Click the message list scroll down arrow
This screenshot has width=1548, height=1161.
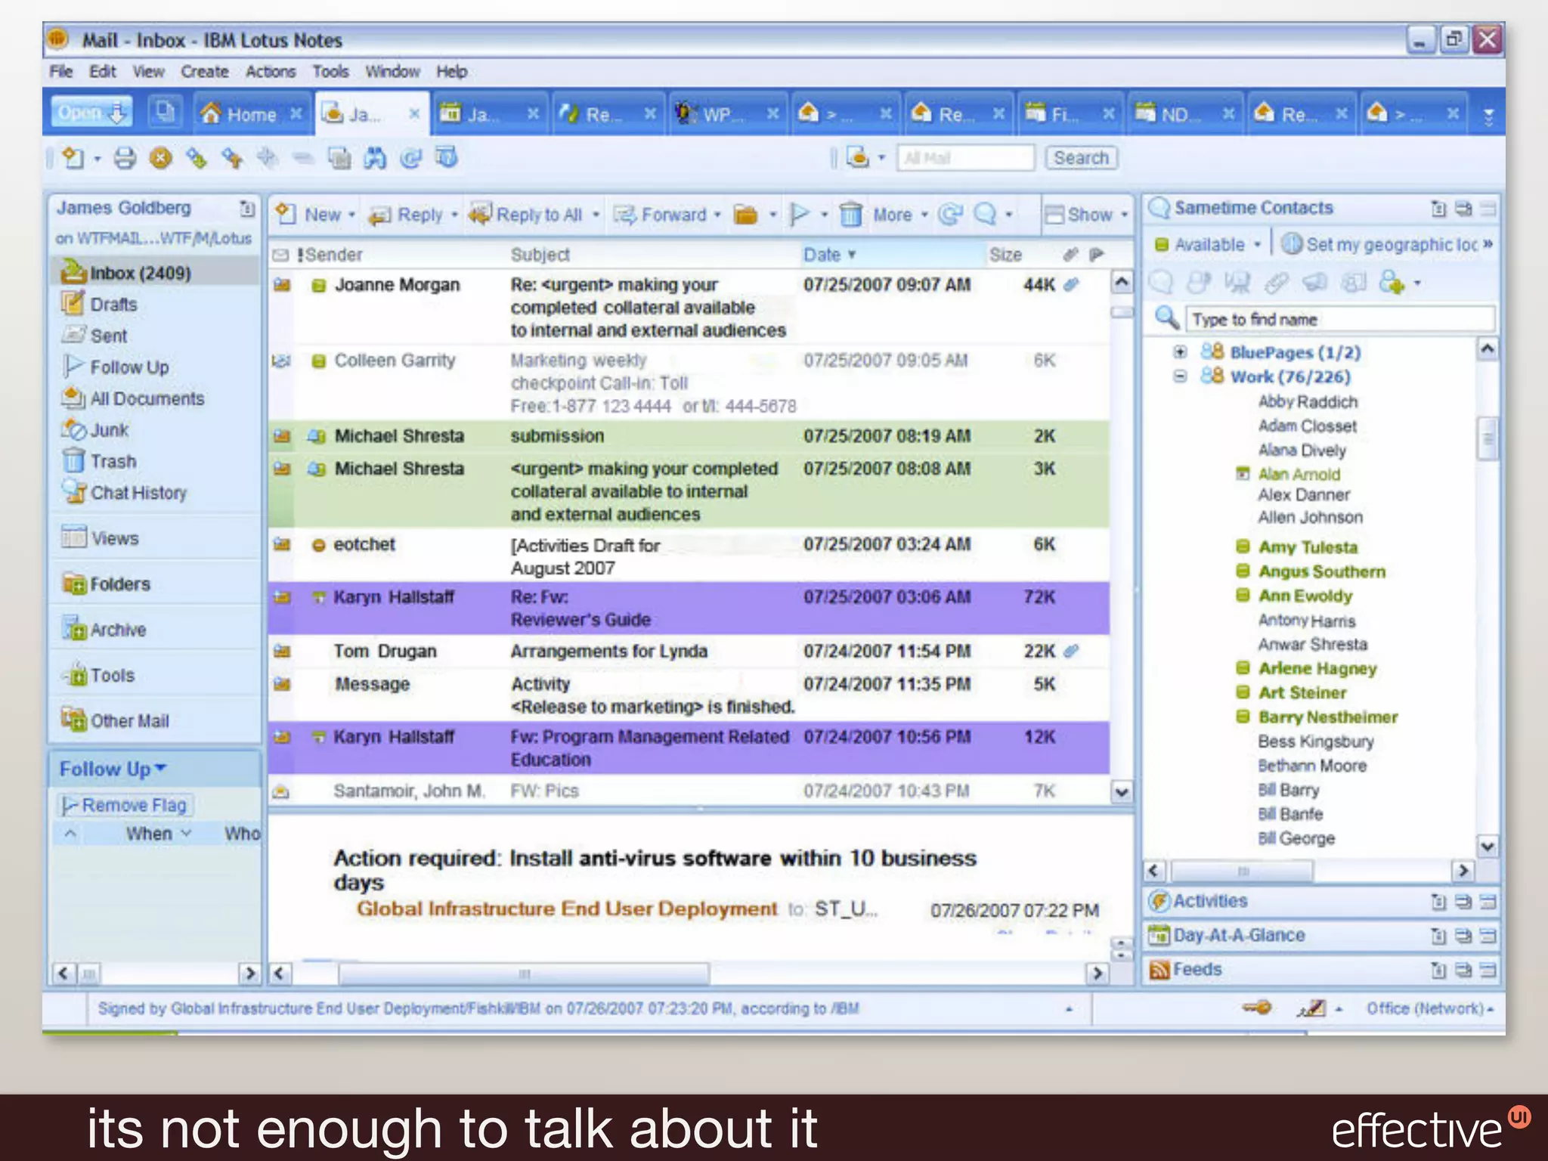coord(1122,791)
